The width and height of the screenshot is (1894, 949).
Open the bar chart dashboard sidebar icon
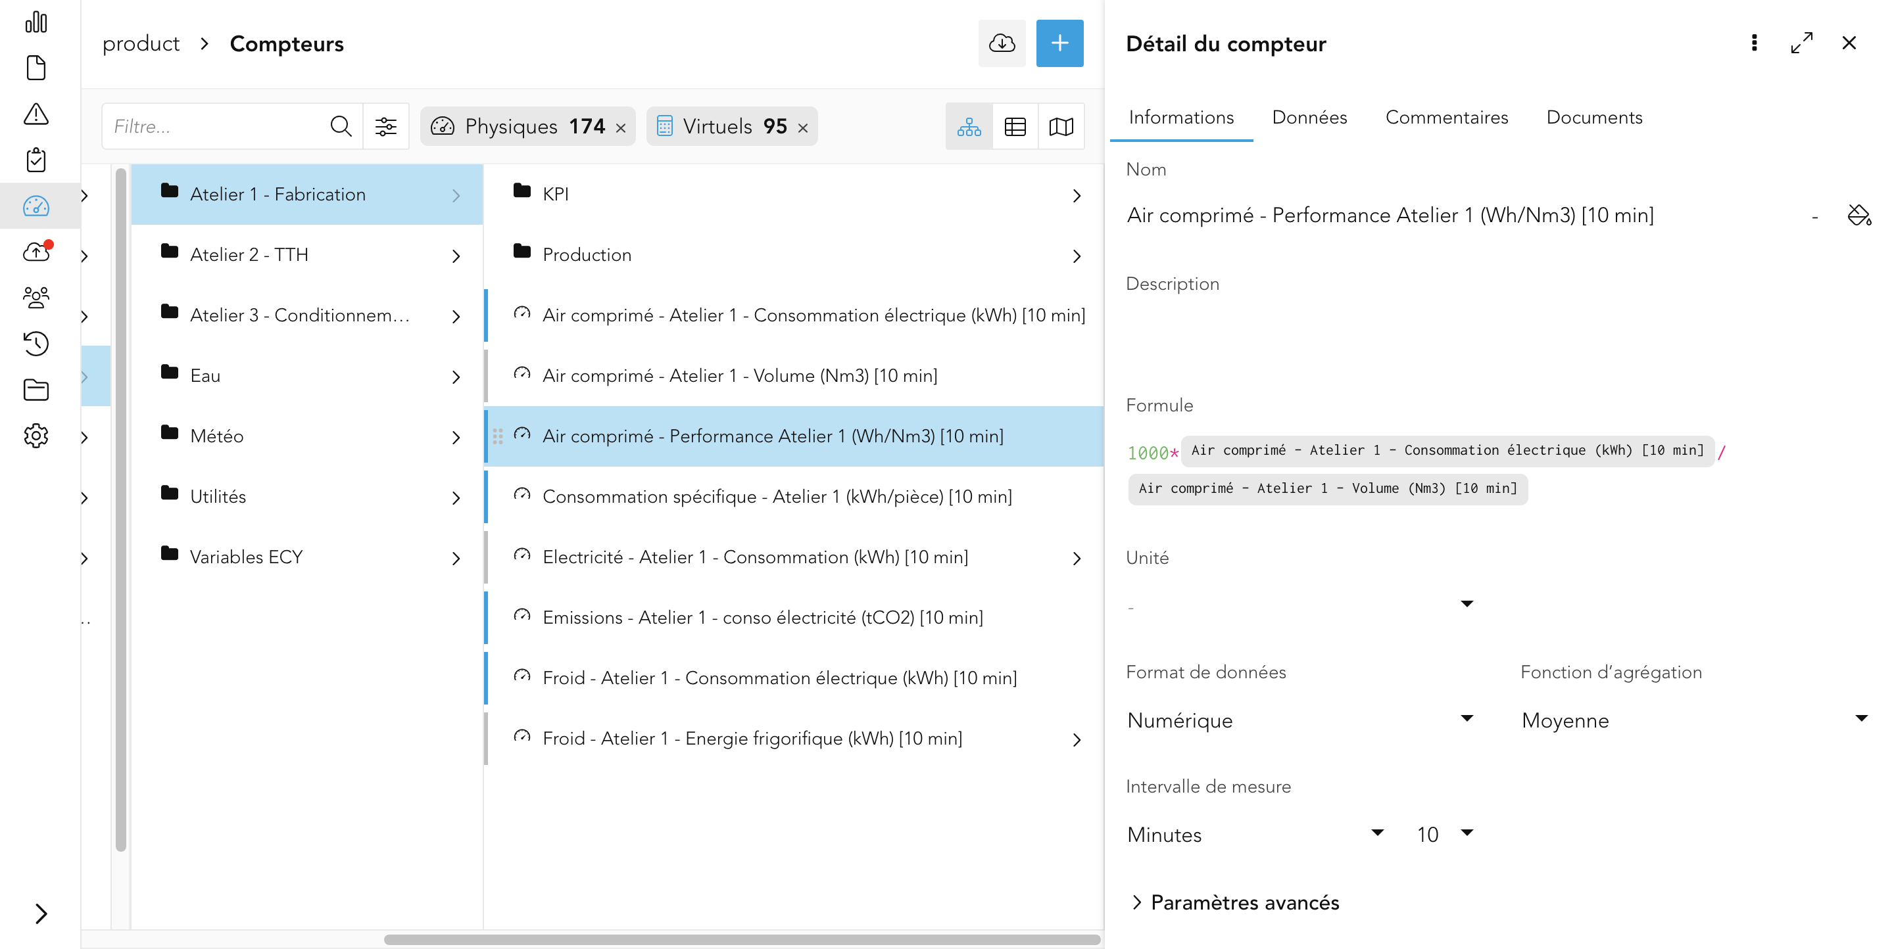[x=36, y=22]
